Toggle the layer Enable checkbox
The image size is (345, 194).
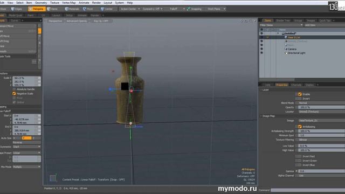tap(300, 94)
